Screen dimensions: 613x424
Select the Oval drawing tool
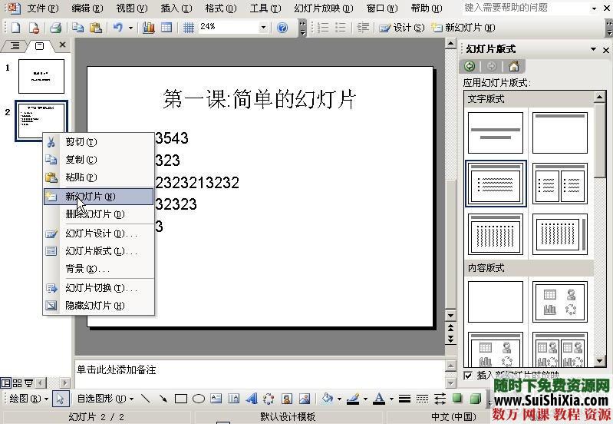click(x=199, y=399)
